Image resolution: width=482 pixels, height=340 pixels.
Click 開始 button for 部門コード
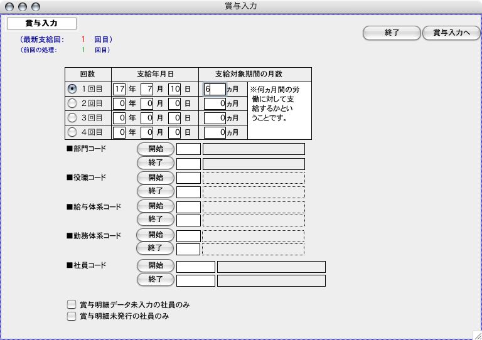pos(155,149)
